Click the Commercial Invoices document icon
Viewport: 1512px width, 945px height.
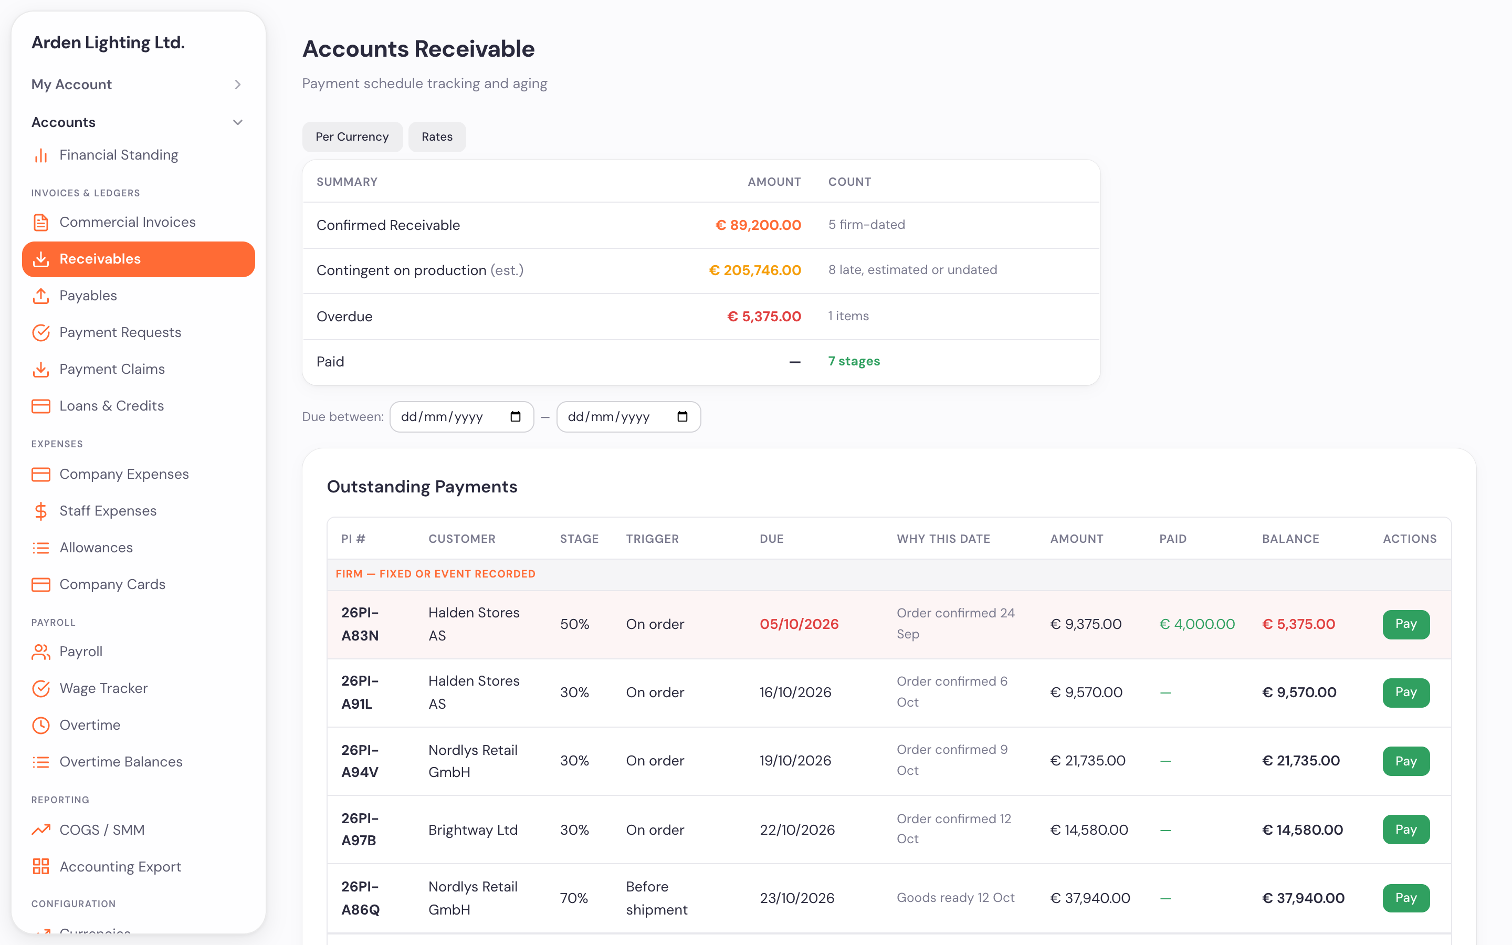click(x=40, y=223)
